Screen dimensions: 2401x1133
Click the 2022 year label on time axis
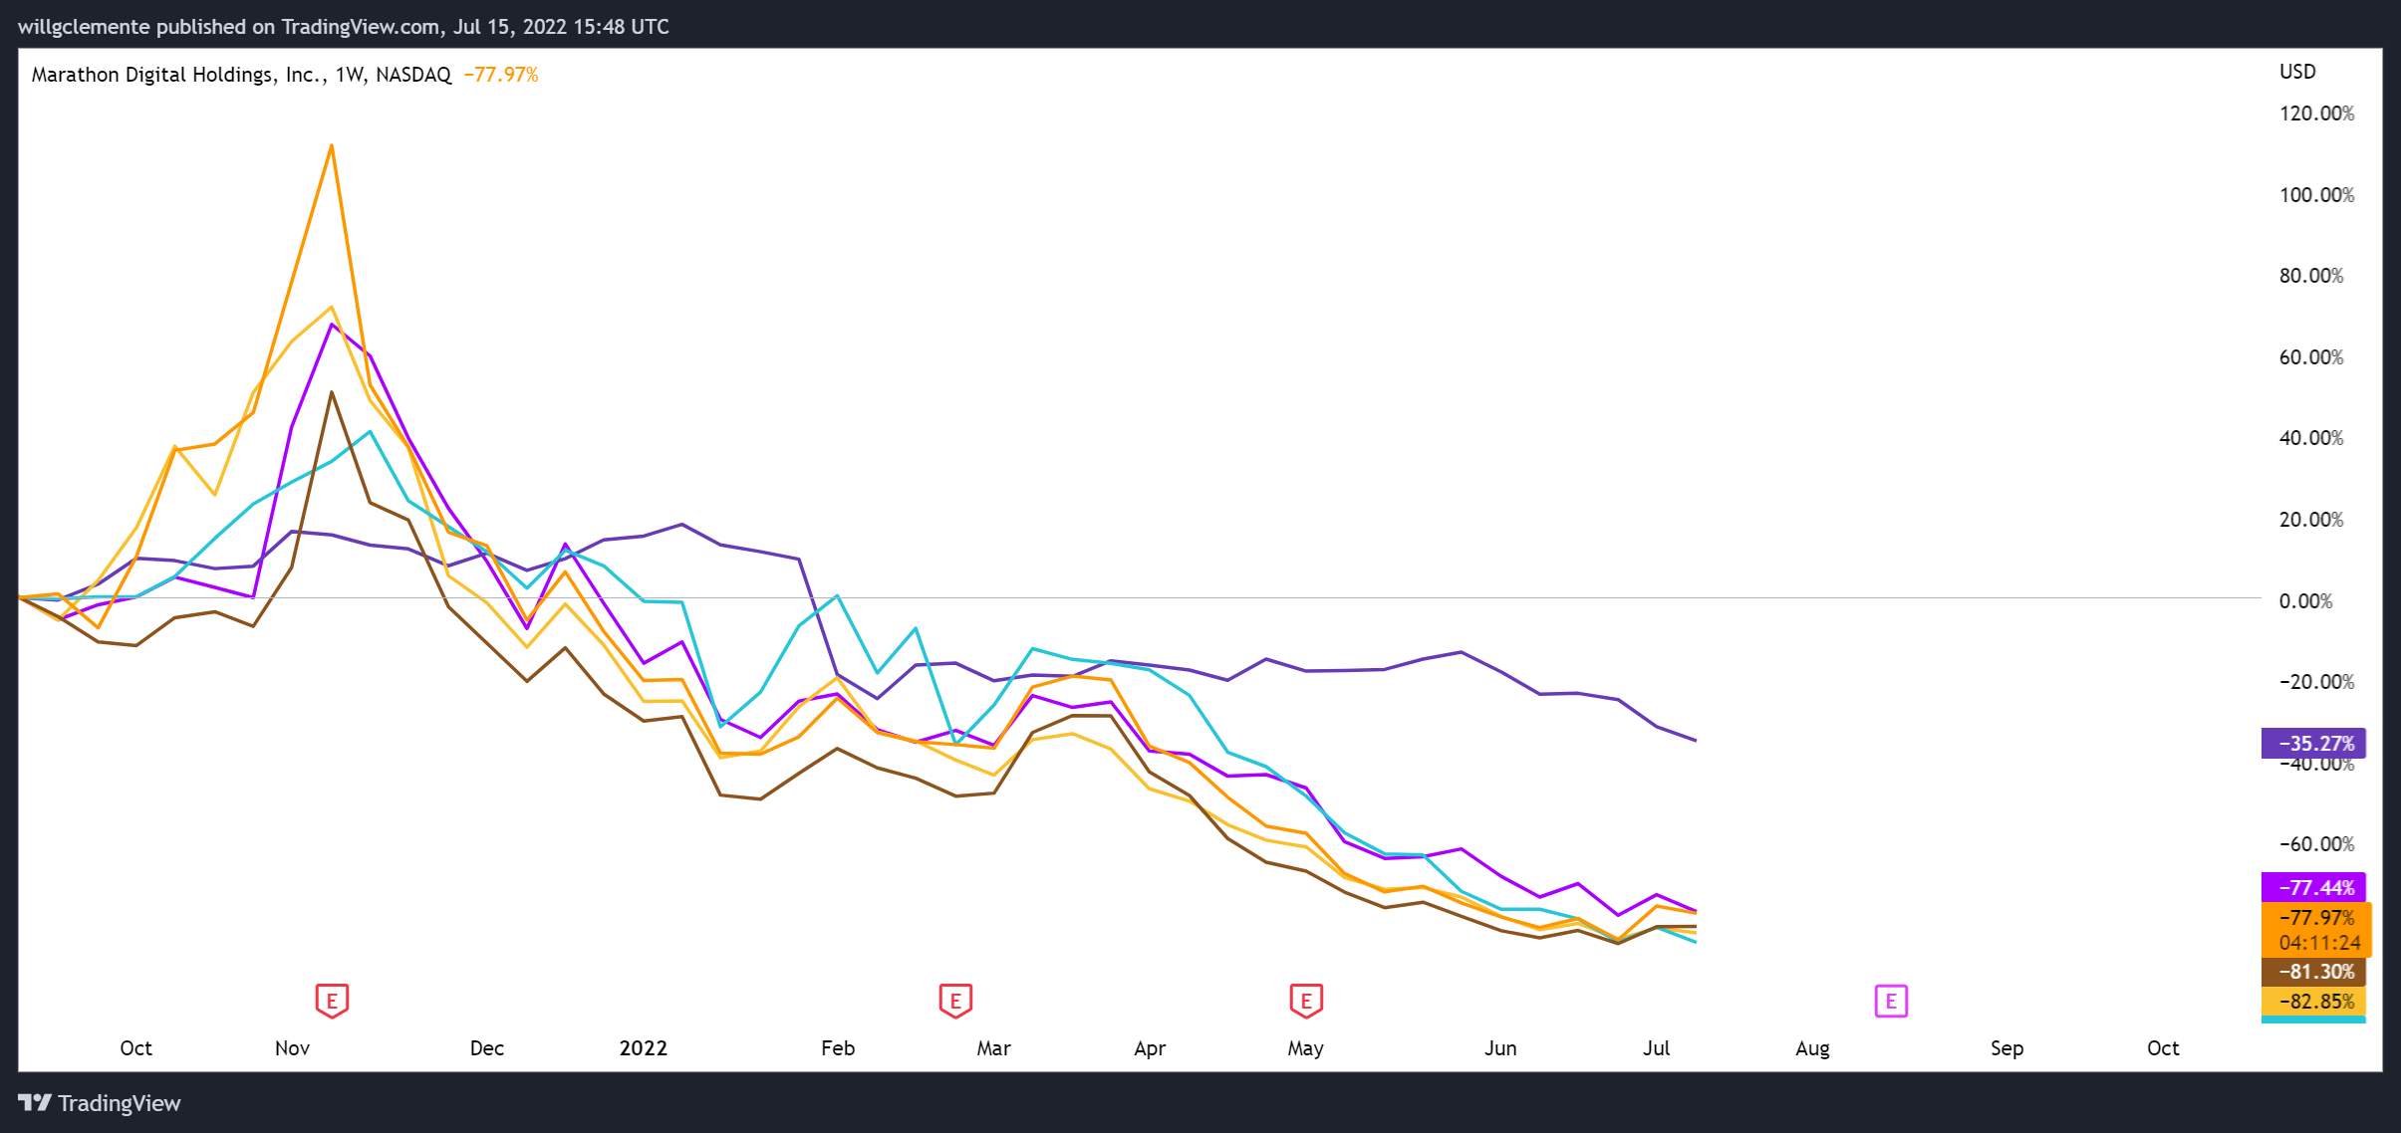[x=643, y=1047]
